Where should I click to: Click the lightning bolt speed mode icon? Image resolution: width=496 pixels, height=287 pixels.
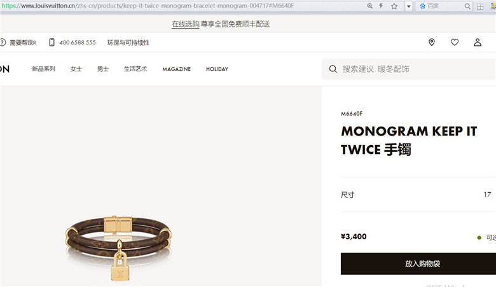click(381, 6)
